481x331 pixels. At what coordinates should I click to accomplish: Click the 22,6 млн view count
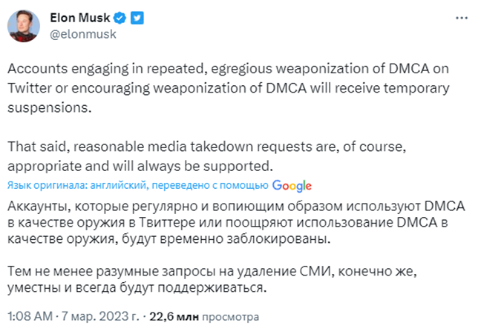point(174,316)
